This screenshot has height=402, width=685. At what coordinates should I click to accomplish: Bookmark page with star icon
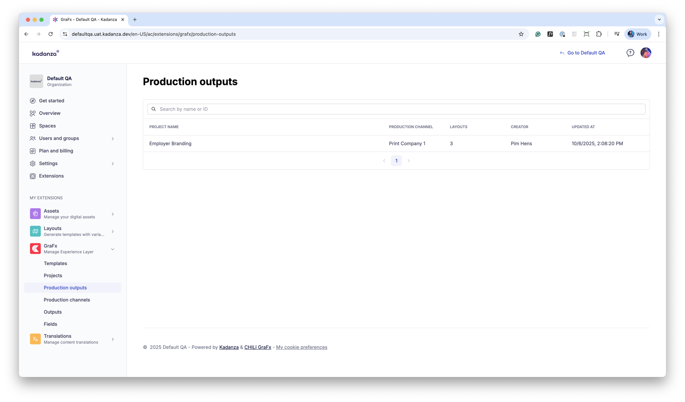[x=521, y=34]
